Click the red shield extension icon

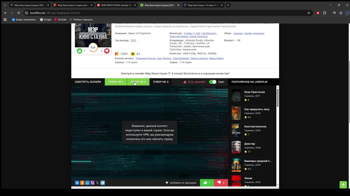click(318, 13)
